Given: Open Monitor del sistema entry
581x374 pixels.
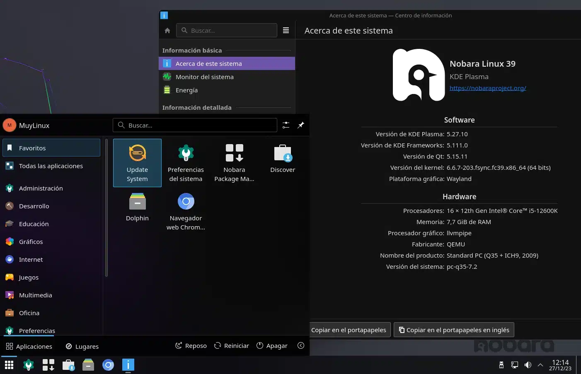Looking at the screenshot, I should [227, 77].
